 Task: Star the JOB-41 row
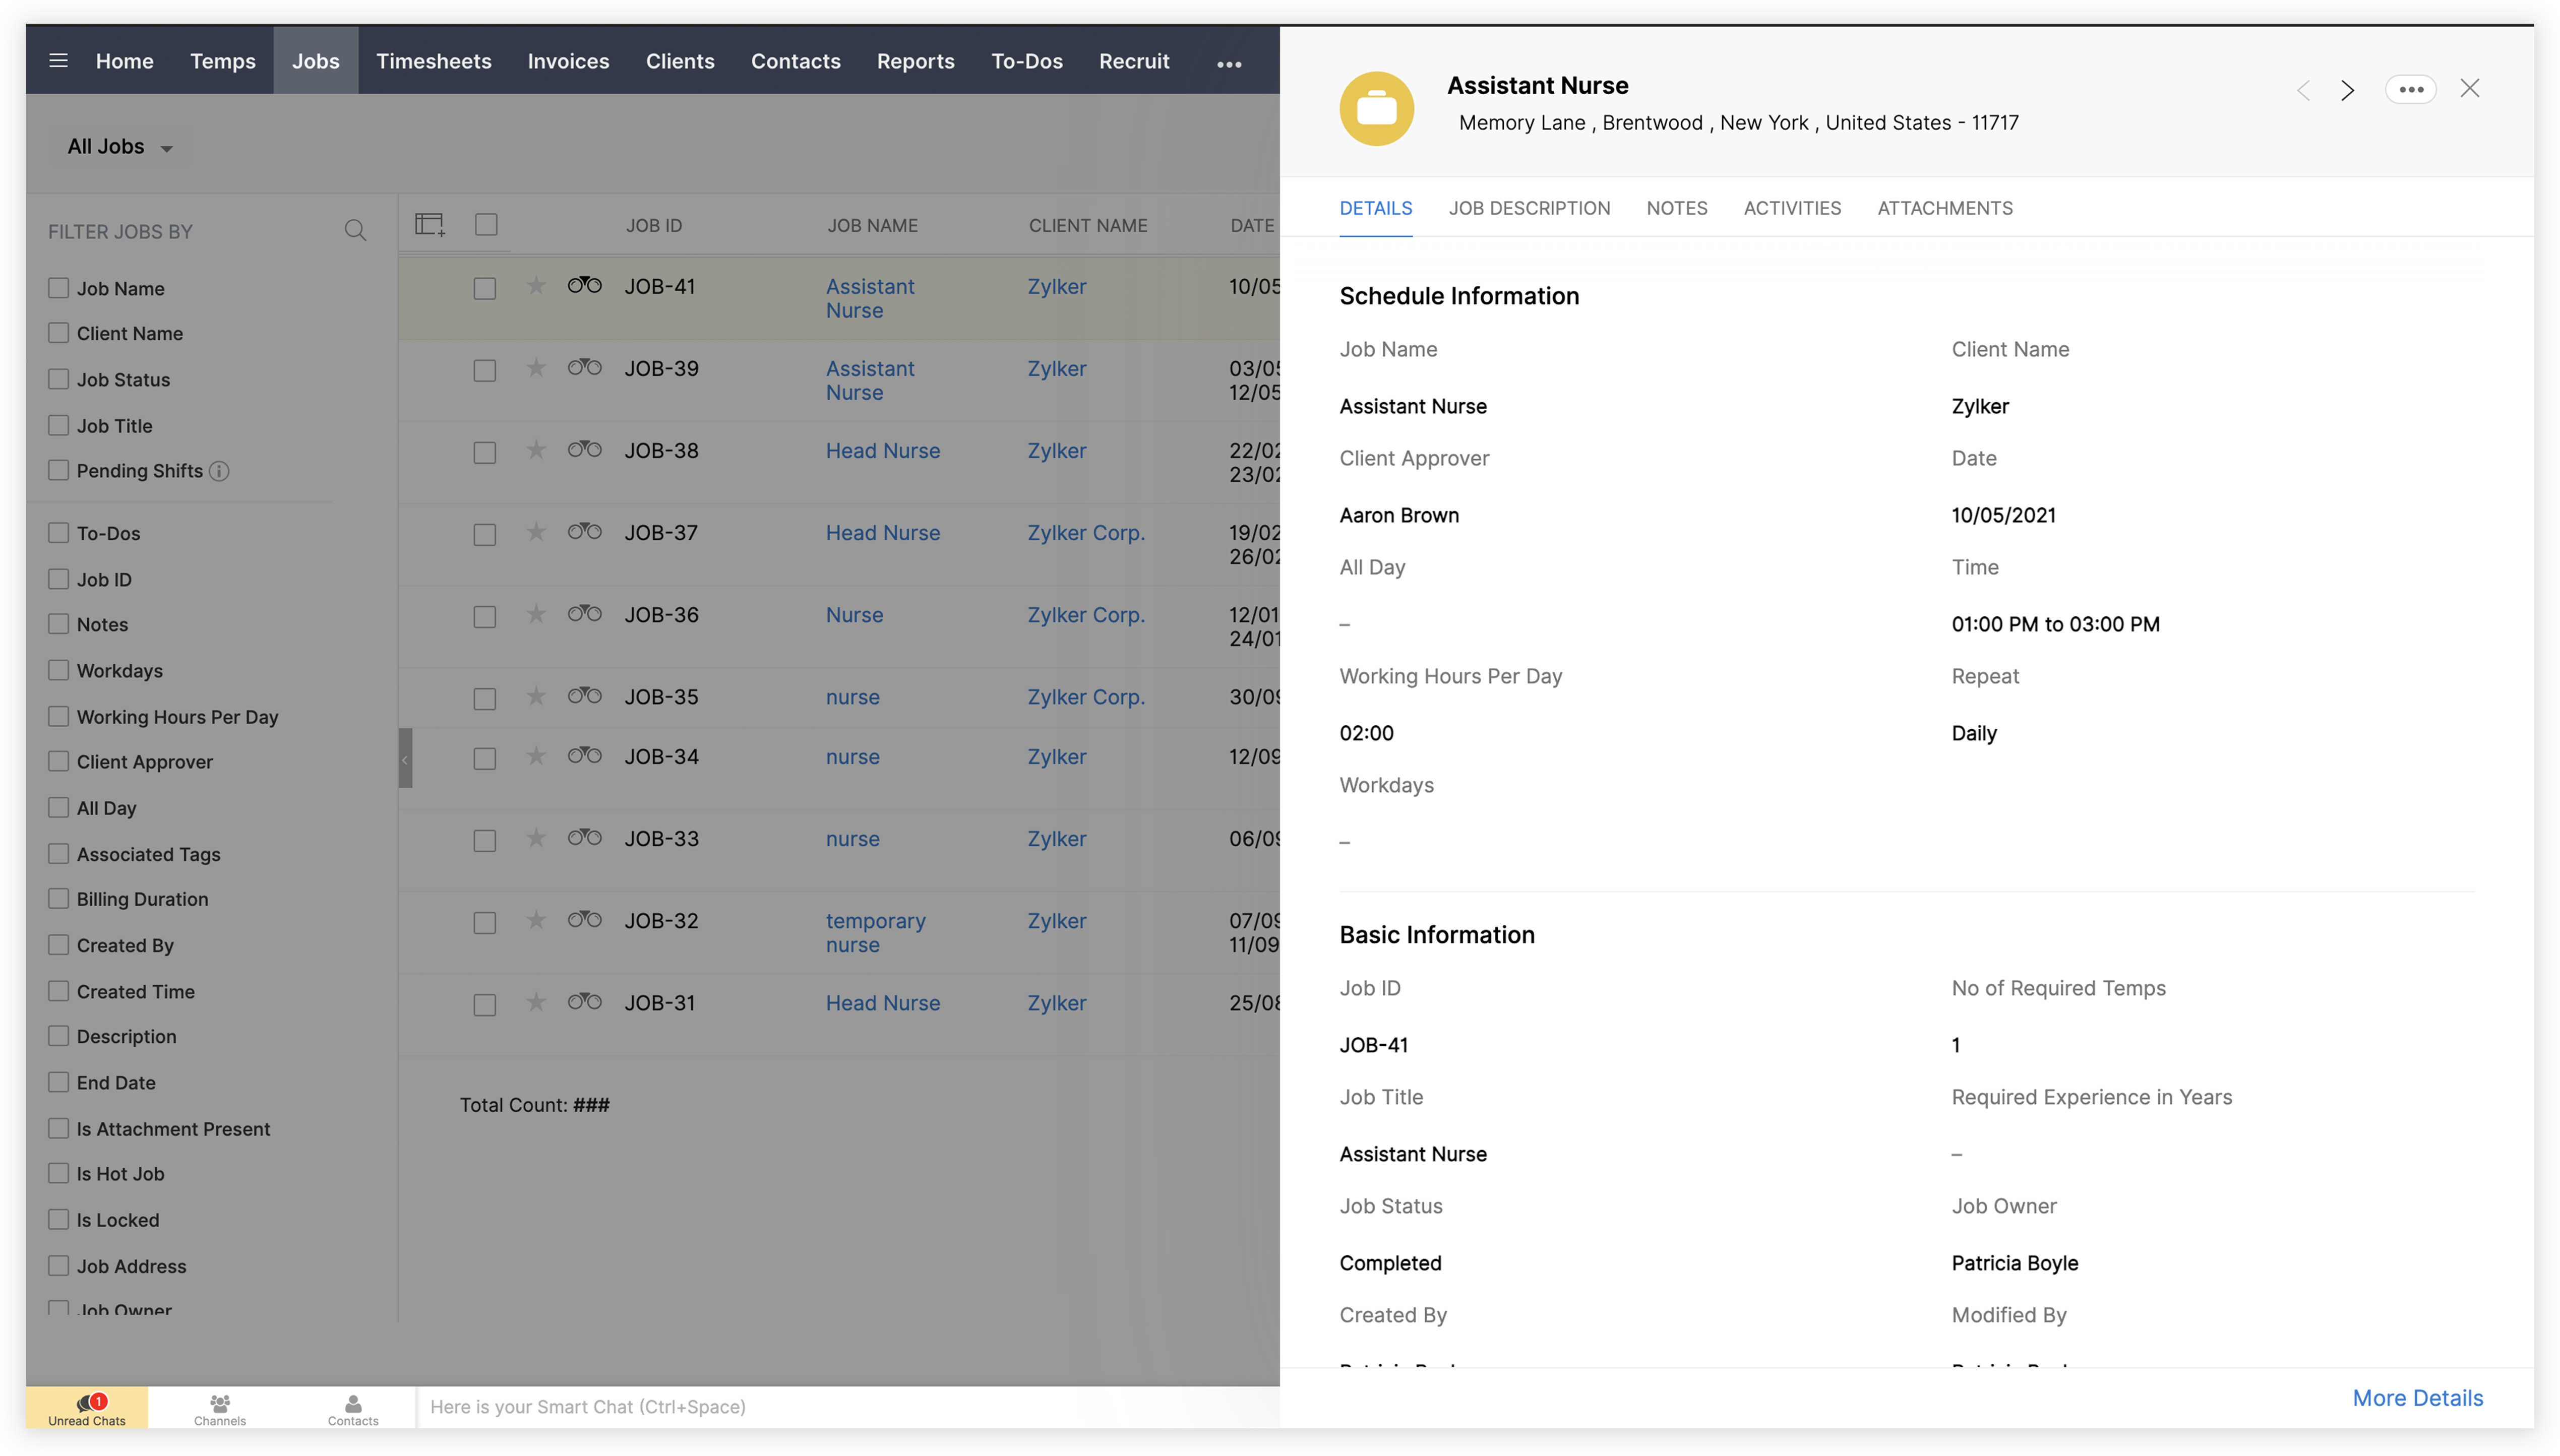(536, 286)
